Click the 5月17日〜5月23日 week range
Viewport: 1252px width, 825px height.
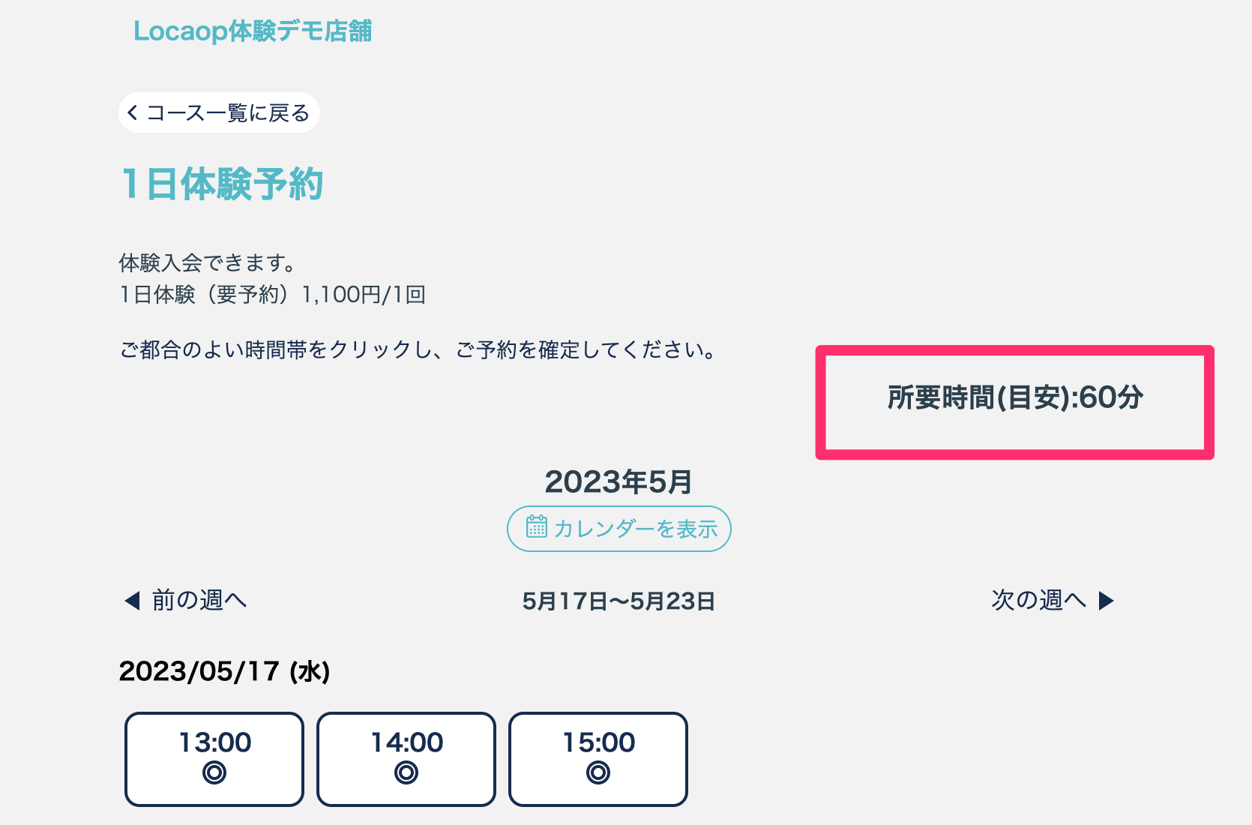(619, 601)
